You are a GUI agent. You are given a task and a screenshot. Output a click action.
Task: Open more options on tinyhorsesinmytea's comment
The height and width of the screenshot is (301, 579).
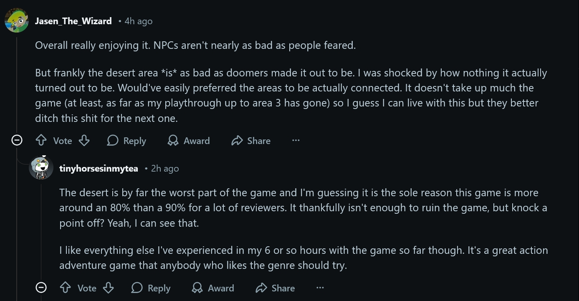(320, 288)
